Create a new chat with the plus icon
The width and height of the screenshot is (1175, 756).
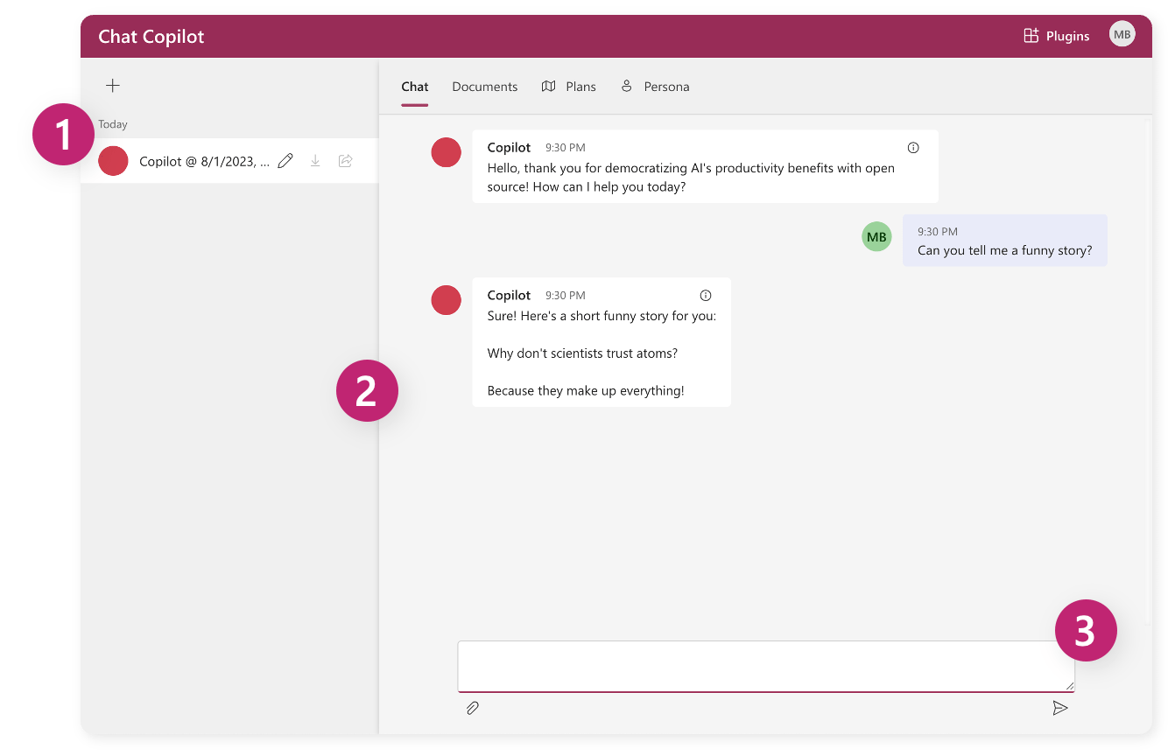click(x=113, y=85)
